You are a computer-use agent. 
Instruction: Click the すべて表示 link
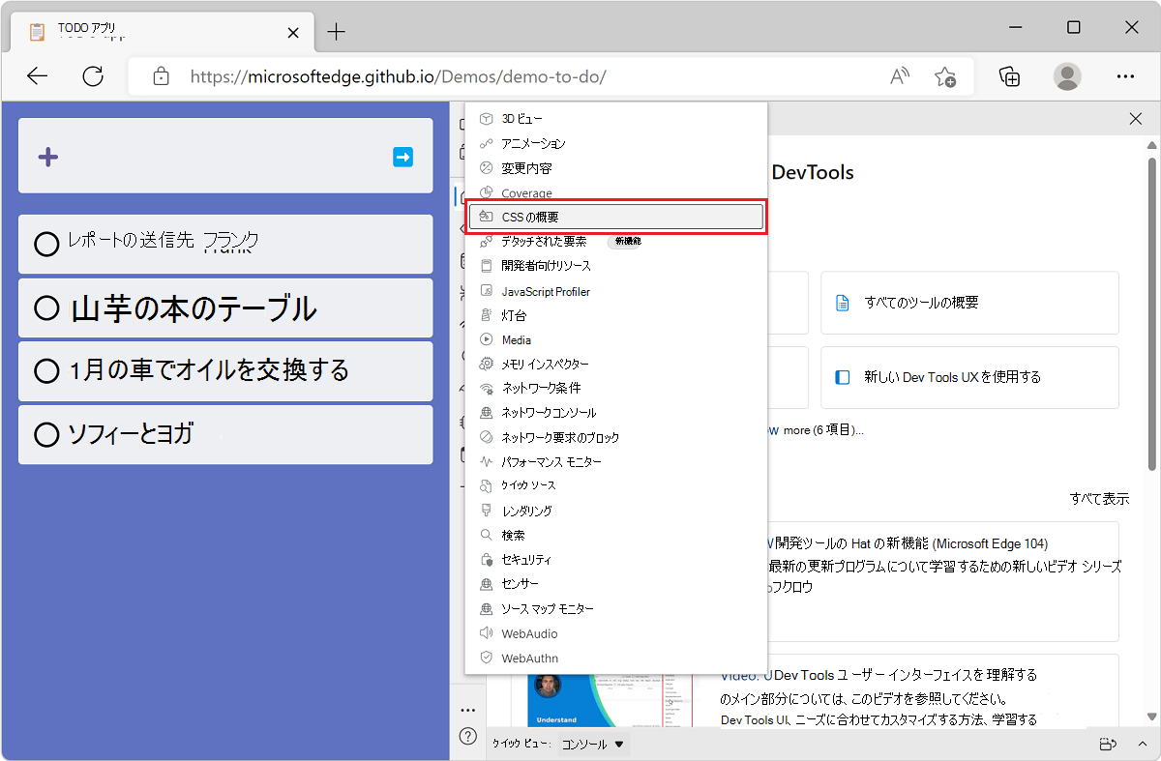pos(1102,498)
